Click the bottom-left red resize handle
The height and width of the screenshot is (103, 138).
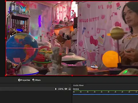6,76
